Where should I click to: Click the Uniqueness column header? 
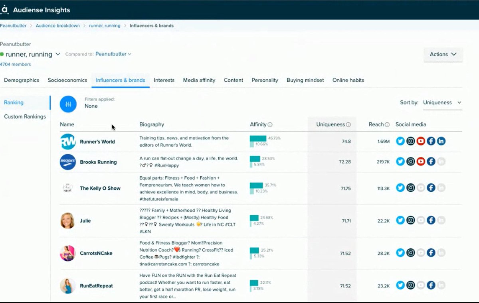[331, 124]
